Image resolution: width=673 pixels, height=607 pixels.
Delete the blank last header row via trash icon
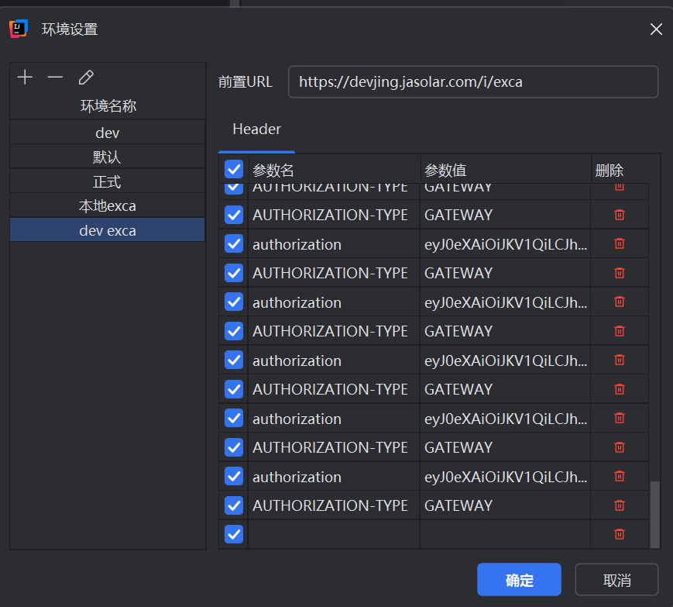pyautogui.click(x=620, y=534)
